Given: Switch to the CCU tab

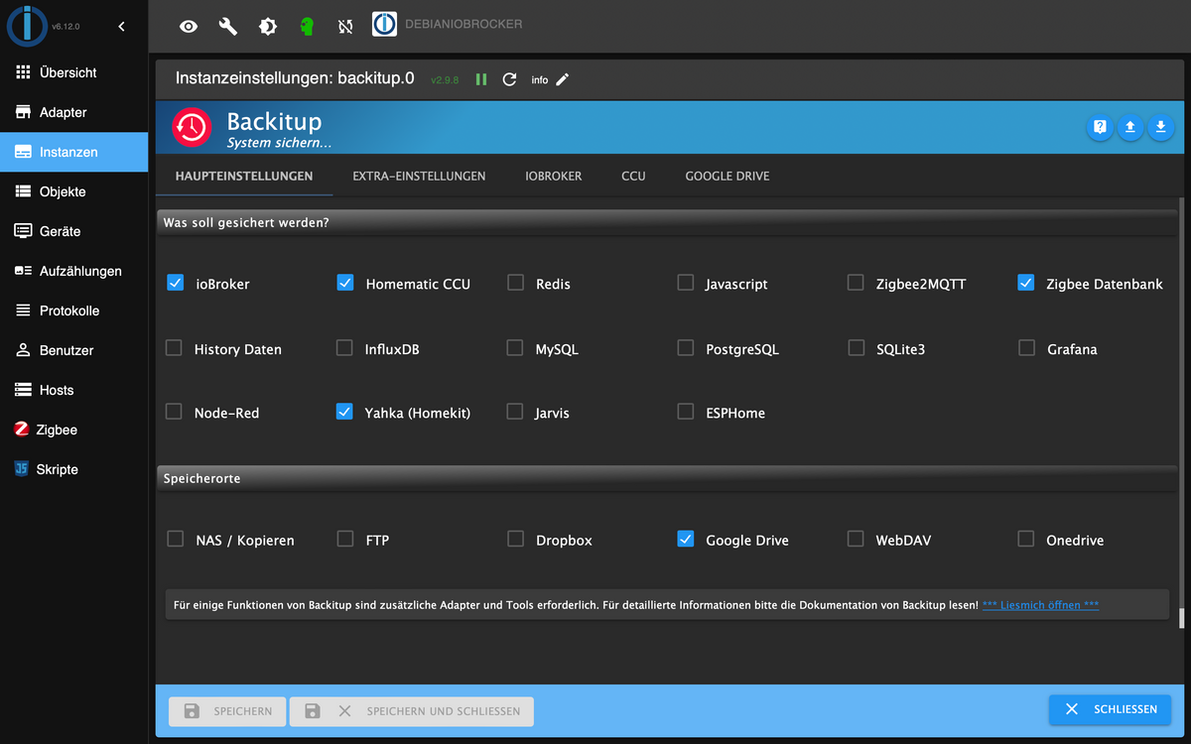Looking at the screenshot, I should (633, 176).
